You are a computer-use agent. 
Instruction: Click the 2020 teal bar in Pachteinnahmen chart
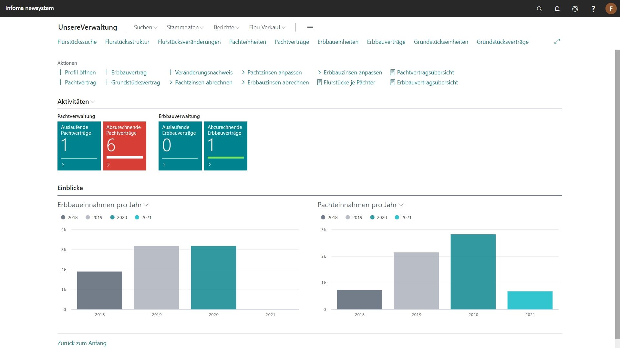coord(473,272)
